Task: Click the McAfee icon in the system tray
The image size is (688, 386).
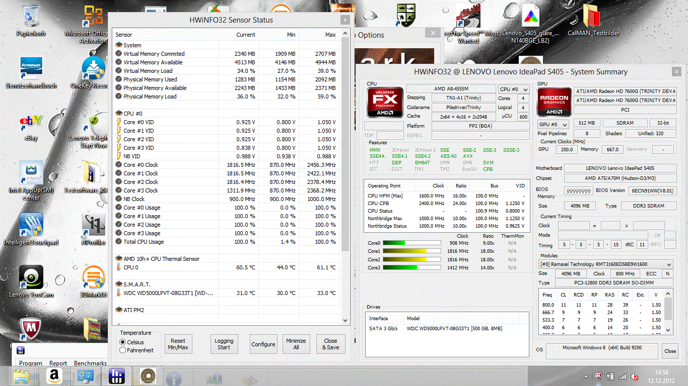Action: [x=599, y=376]
